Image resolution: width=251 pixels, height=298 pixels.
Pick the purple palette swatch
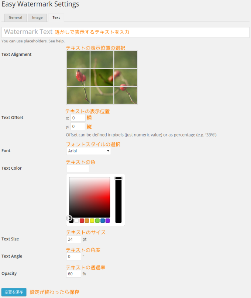108,221
